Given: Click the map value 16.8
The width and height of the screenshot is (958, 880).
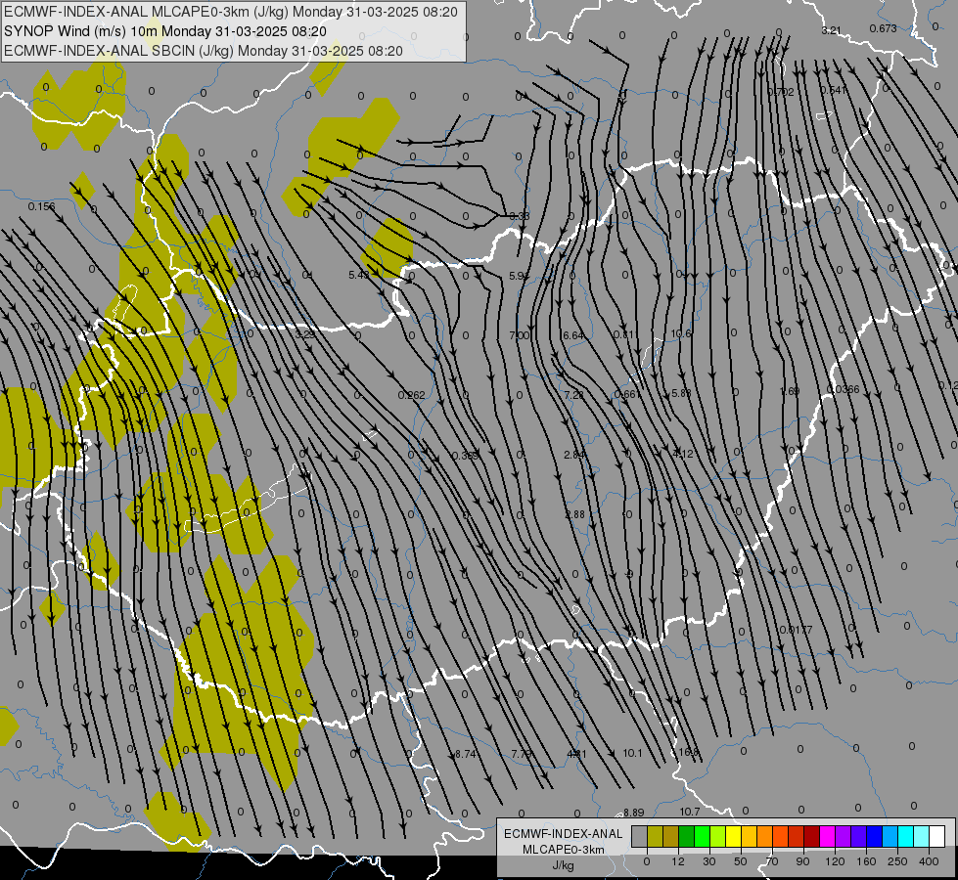Looking at the screenshot, I should click(x=688, y=752).
